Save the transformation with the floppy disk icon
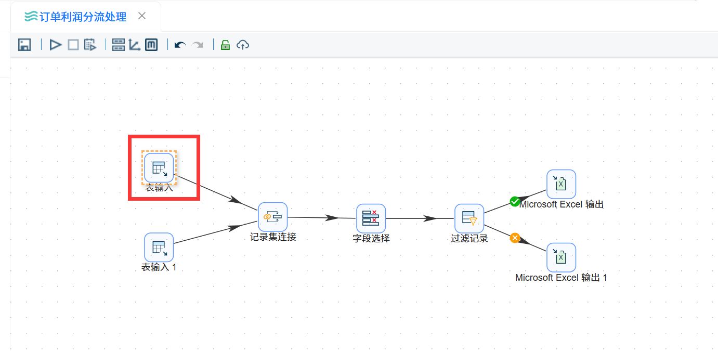The image size is (718, 351). 24,45
